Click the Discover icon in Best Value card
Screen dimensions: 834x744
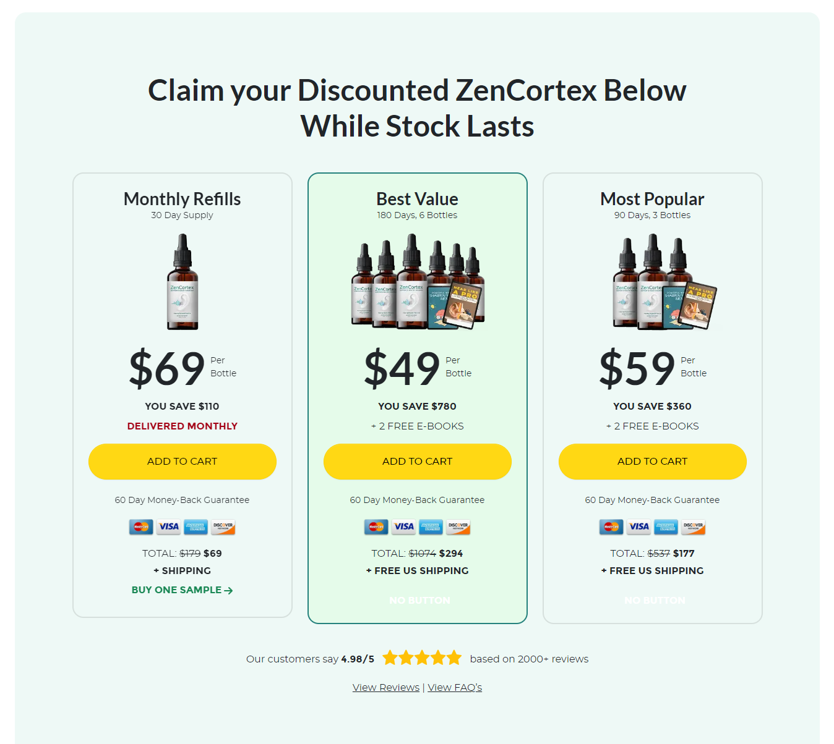458,527
